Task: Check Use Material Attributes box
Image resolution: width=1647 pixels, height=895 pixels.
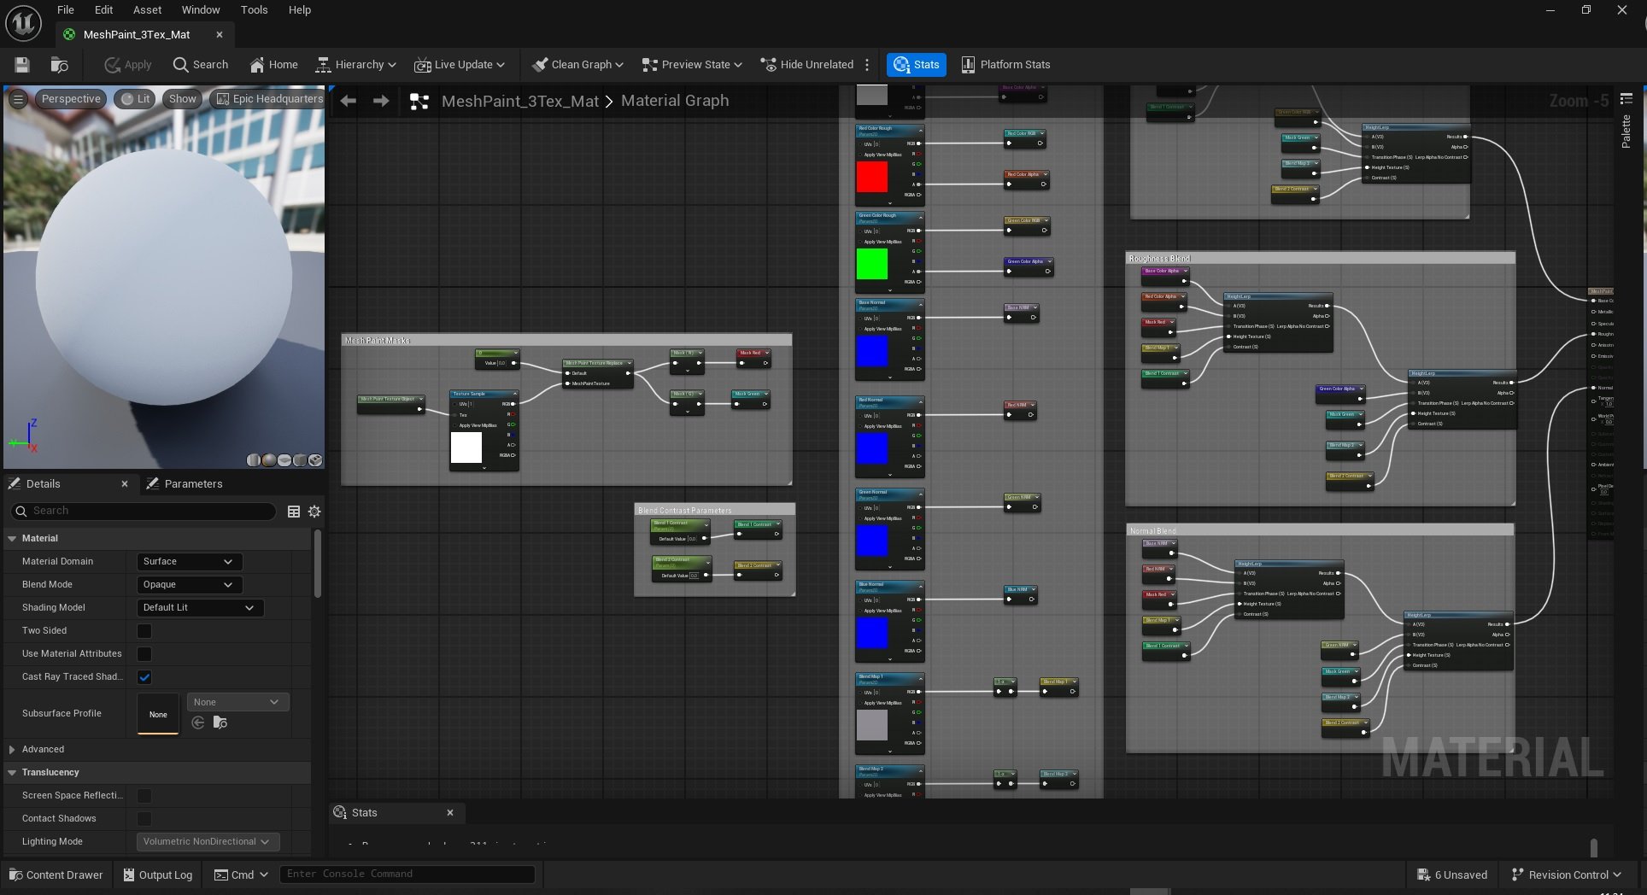Action: [x=144, y=654]
